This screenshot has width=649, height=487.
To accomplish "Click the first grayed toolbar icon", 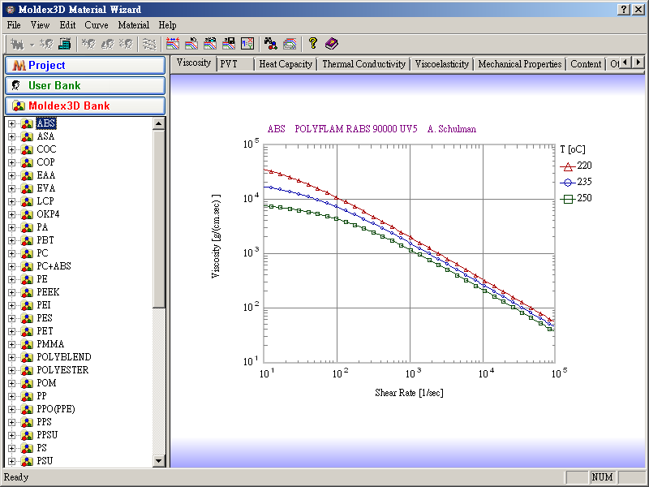I will [17, 44].
